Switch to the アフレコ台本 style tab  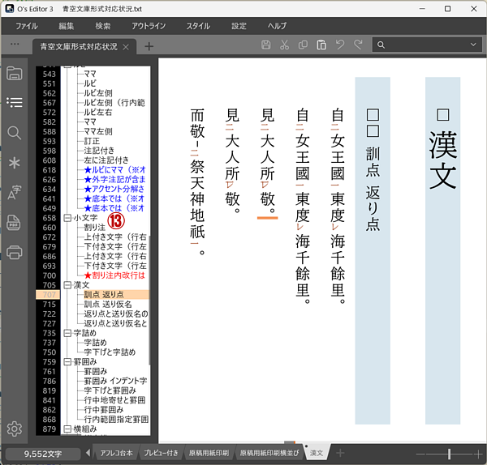116,453
